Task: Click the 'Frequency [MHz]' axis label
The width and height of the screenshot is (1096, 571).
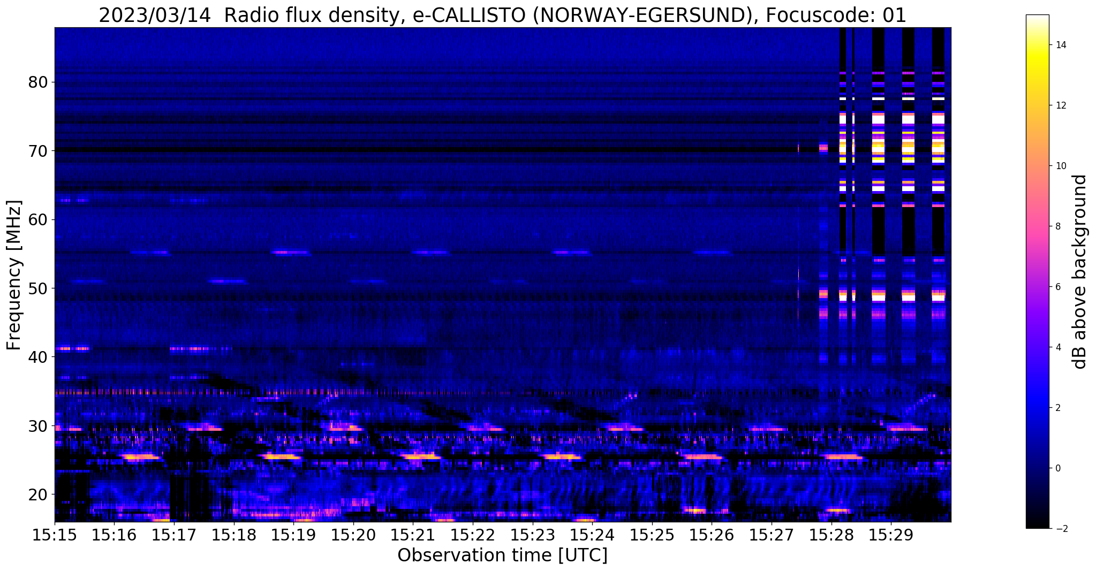Action: tap(14, 275)
